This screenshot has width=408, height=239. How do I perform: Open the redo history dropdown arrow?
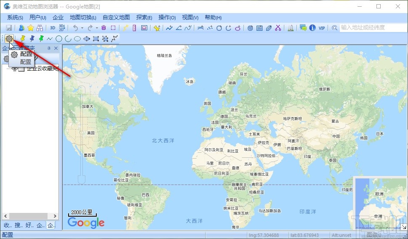coord(97,28)
